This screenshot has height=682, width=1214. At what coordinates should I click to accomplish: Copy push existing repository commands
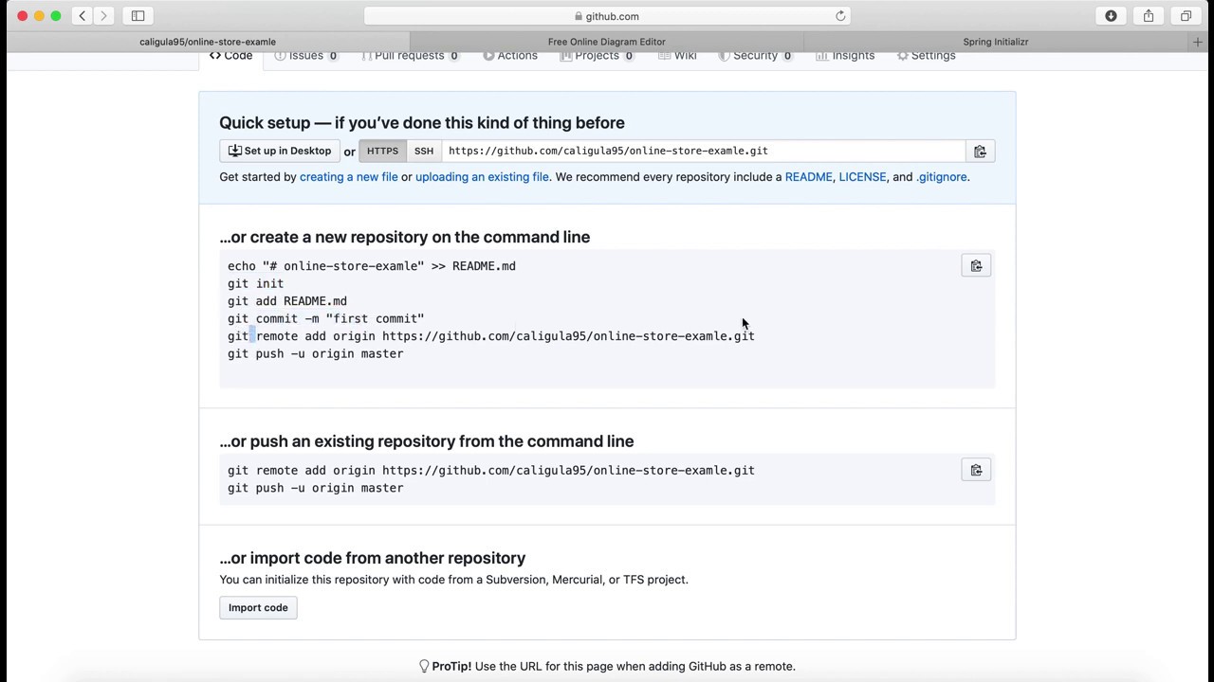coord(976,471)
